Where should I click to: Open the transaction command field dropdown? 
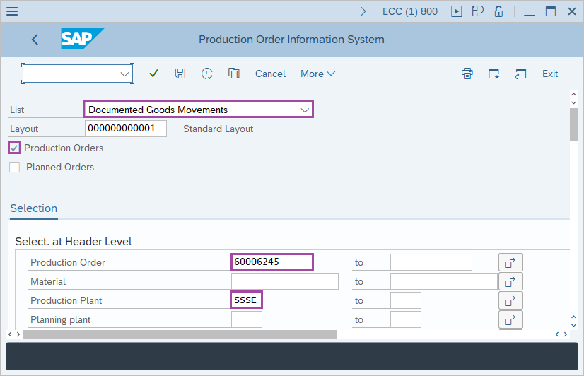click(x=124, y=74)
